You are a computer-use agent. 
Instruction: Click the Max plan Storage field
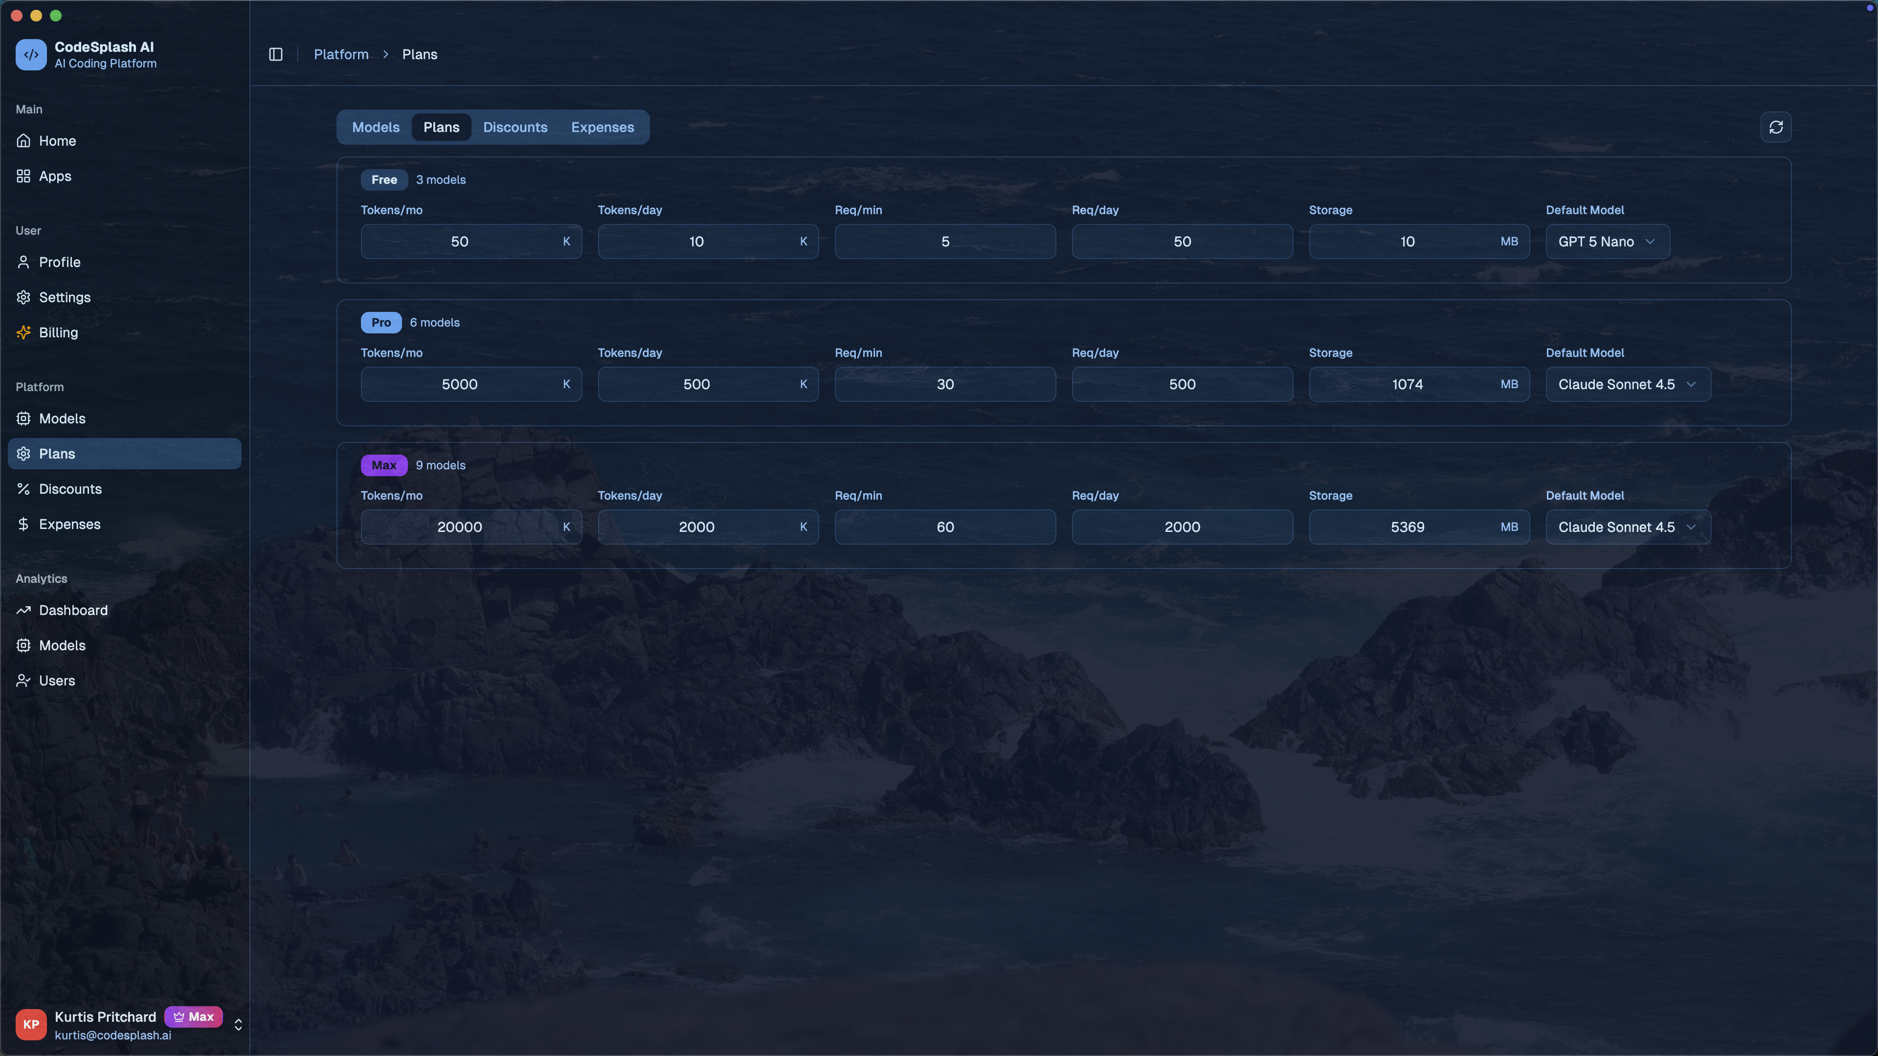click(x=1407, y=527)
